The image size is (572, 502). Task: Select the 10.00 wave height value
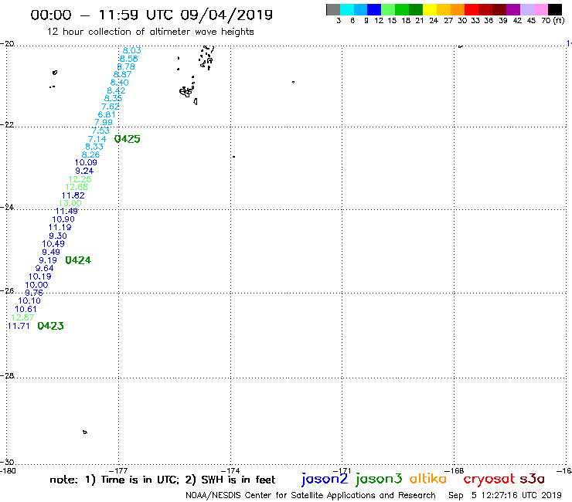click(36, 285)
